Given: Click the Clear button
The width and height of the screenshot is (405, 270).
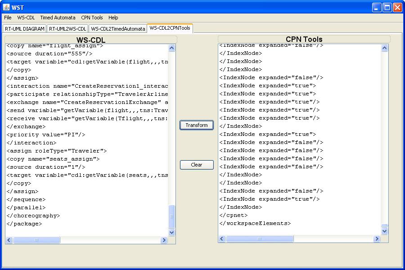Looking at the screenshot, I should click(197, 165).
